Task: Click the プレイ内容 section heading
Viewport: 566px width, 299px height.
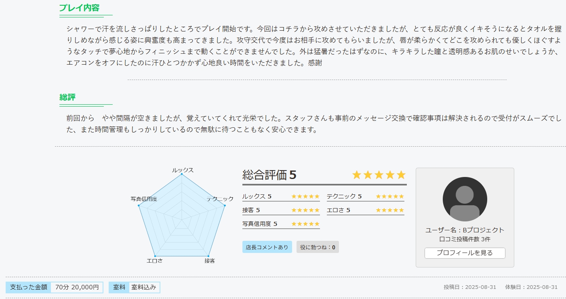Action: click(x=79, y=8)
